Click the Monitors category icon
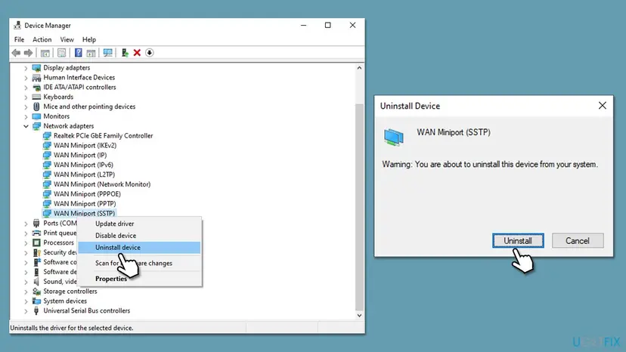 pyautogui.click(x=36, y=116)
